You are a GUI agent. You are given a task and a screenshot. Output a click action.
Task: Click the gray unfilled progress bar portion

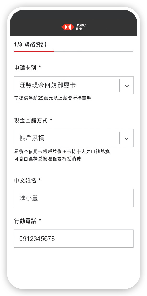pos(93,51)
